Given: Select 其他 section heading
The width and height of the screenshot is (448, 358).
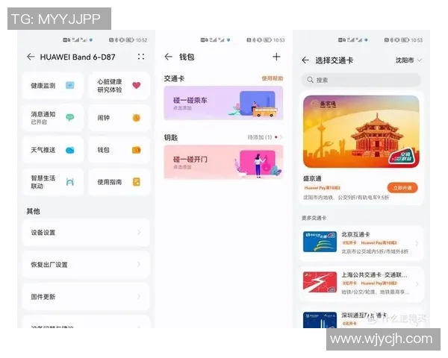Looking at the screenshot, I should (33, 211).
